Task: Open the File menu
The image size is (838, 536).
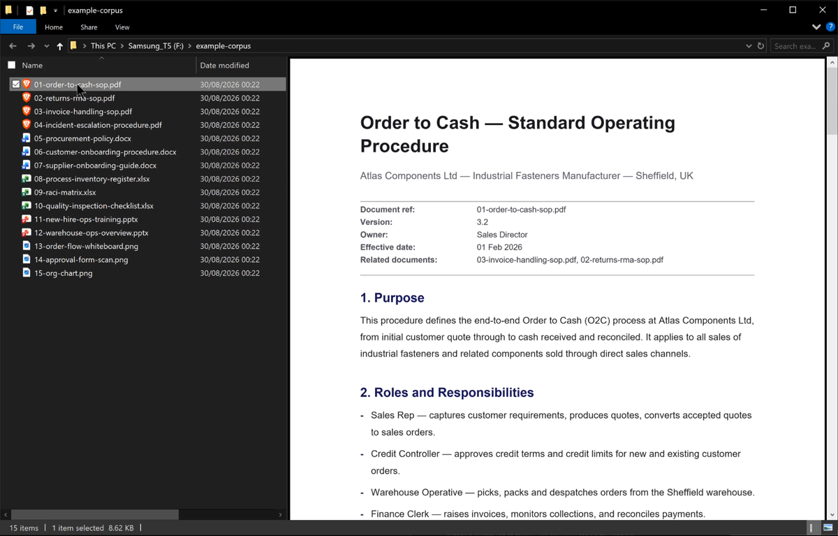Action: tap(18, 27)
